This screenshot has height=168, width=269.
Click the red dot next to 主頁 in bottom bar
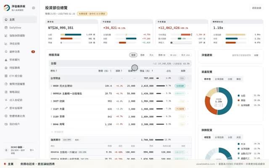pos(5,164)
